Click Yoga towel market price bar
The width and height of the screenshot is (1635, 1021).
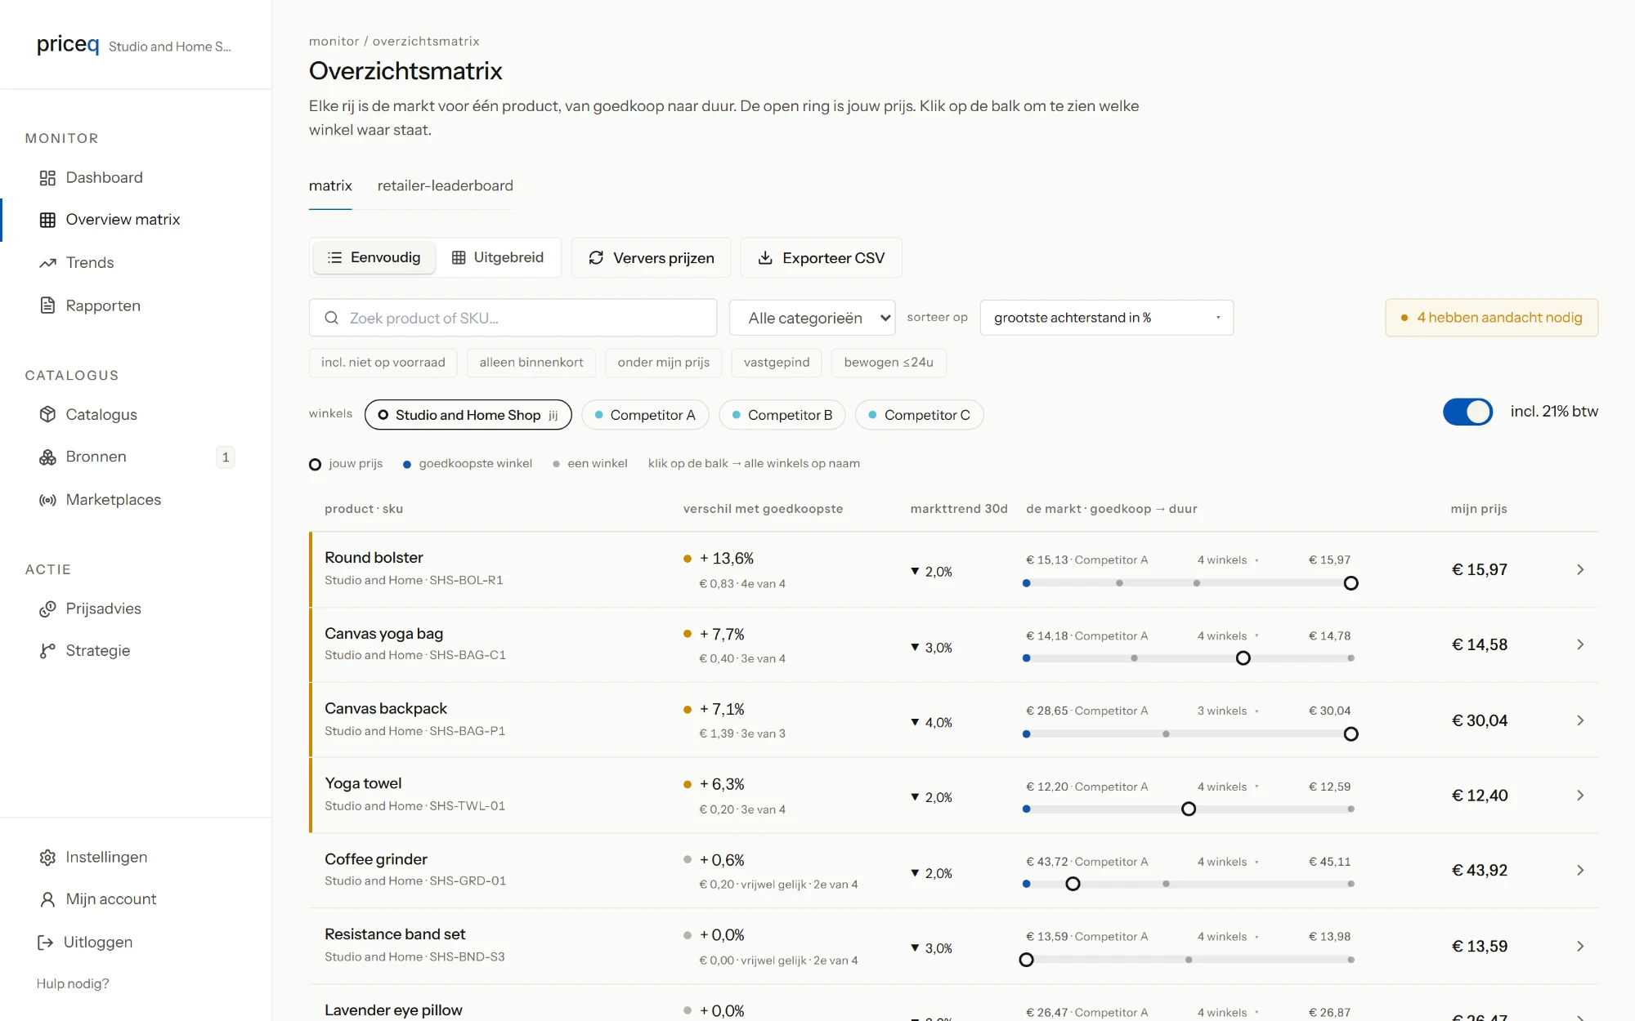pos(1189,809)
